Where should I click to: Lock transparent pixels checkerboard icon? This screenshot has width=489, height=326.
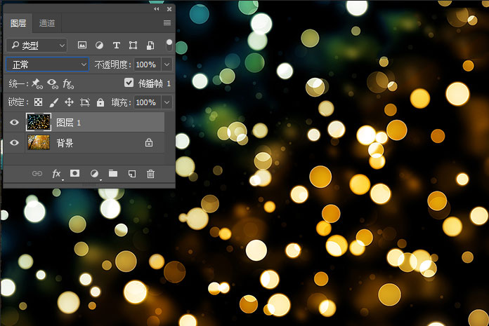coord(39,102)
